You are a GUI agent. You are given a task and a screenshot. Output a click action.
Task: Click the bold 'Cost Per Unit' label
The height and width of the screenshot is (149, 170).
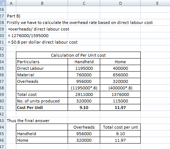[42, 108]
